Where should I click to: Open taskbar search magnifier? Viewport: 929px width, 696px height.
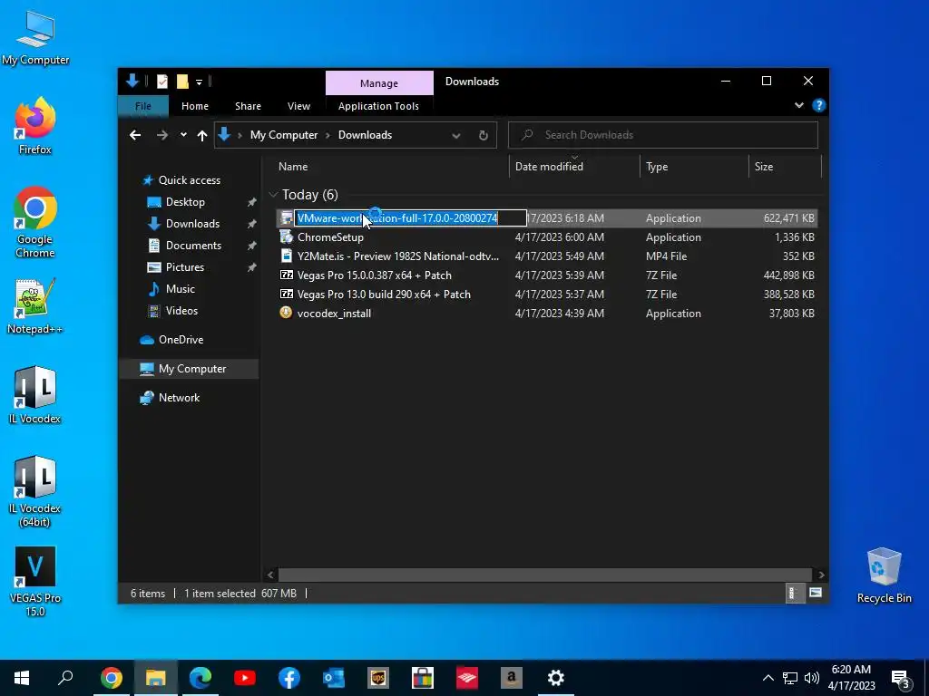(65, 678)
